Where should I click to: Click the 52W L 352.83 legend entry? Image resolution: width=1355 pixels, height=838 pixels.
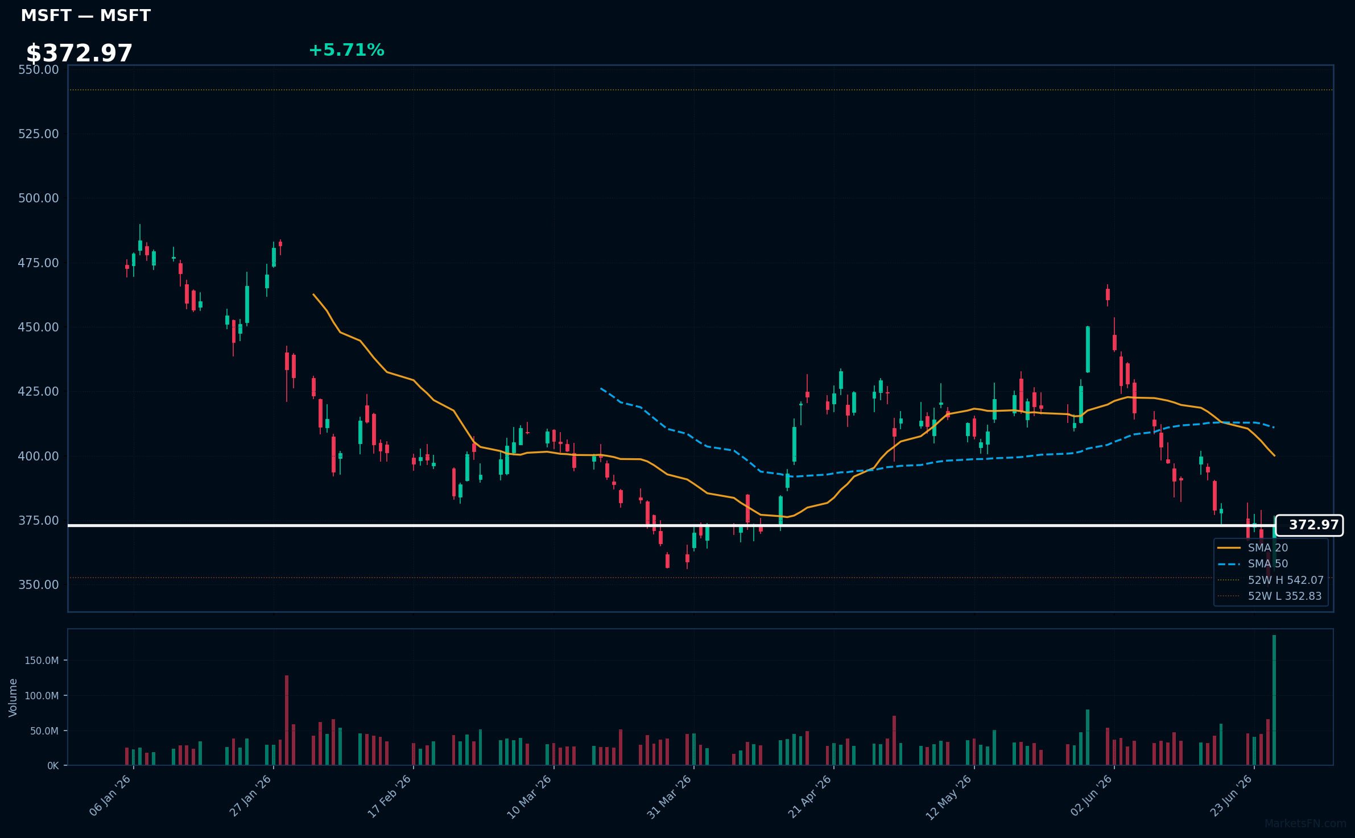click(1270, 596)
